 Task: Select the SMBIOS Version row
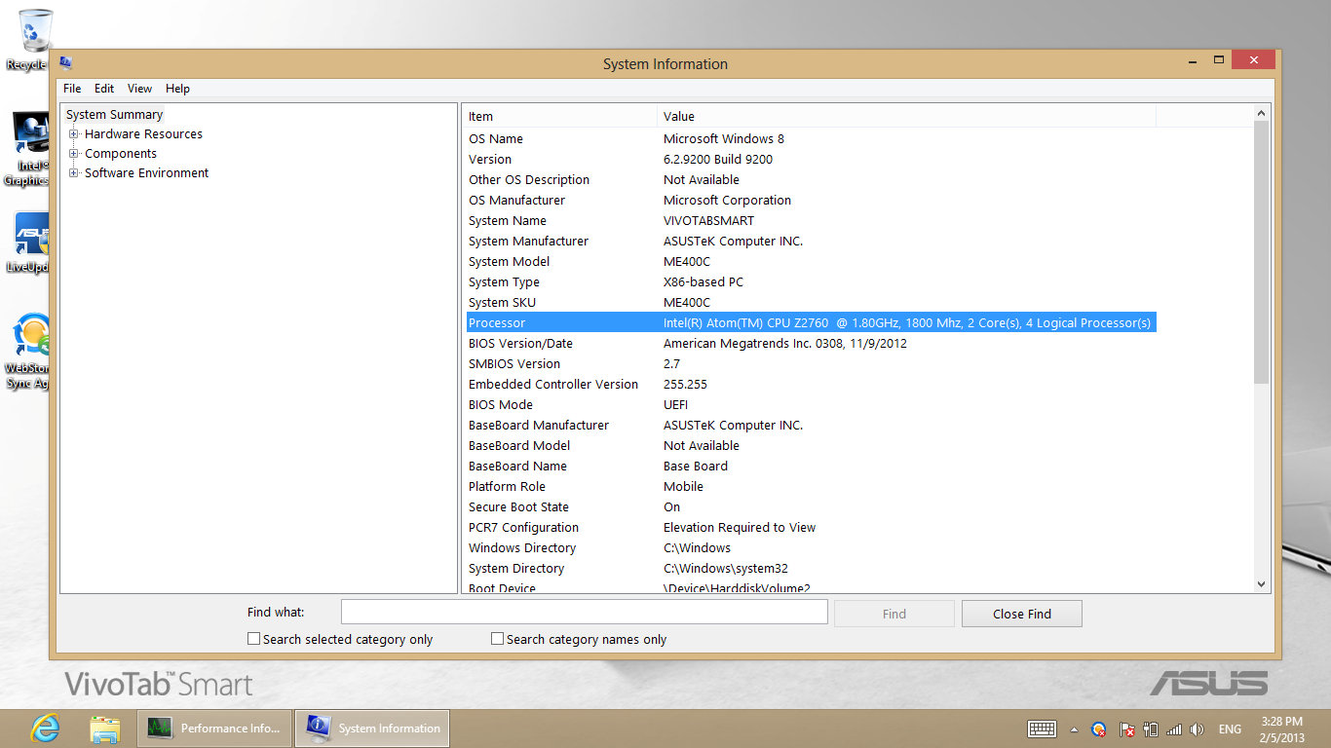coord(811,363)
